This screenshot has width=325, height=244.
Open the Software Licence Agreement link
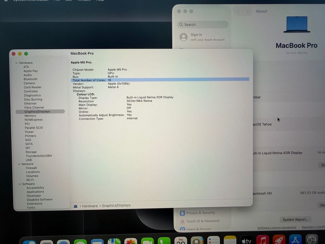click(277, 227)
